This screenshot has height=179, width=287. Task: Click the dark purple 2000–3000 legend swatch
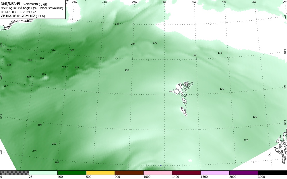tap(244, 173)
